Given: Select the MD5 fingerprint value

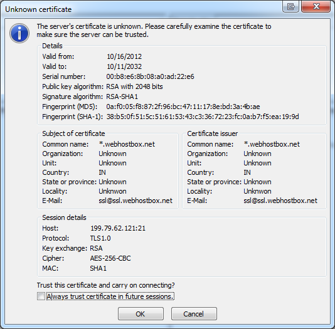Looking at the screenshot, I should point(183,107).
